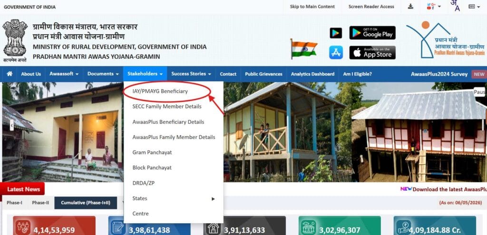
Task: Click the stilt house with blue pillars image
Action: point(287,132)
